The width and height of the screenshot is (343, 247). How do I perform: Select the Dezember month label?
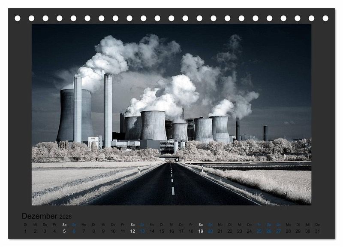coord(39,216)
